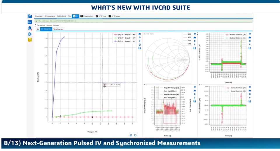
Task: Select the Time Domain sub-tab
Action: click(x=58, y=29)
